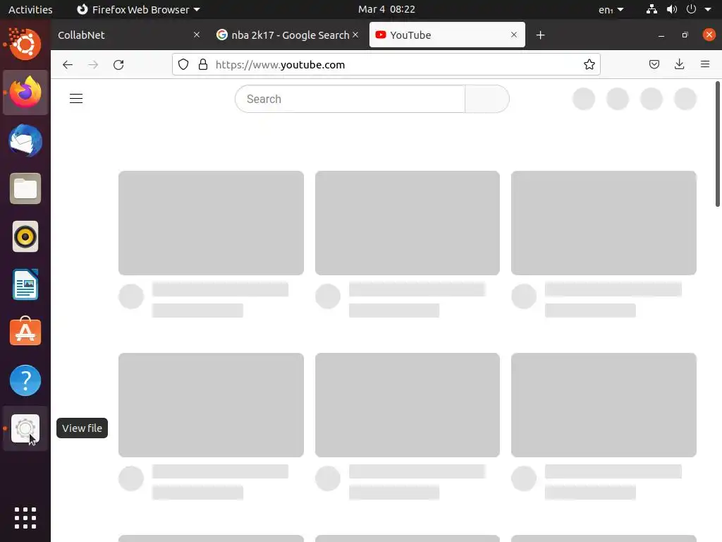Open the Activities overview
This screenshot has height=542, width=722.
click(30, 9)
